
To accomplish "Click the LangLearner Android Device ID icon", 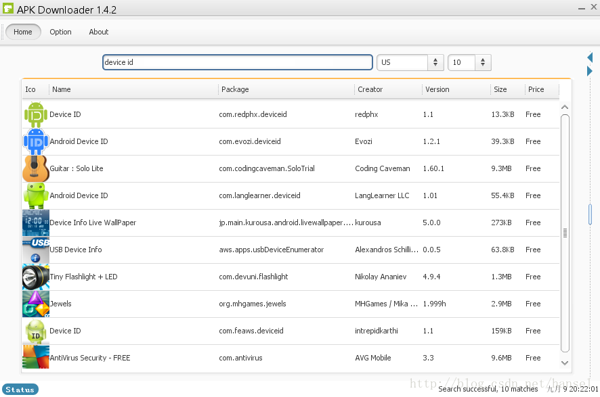I will (36, 195).
